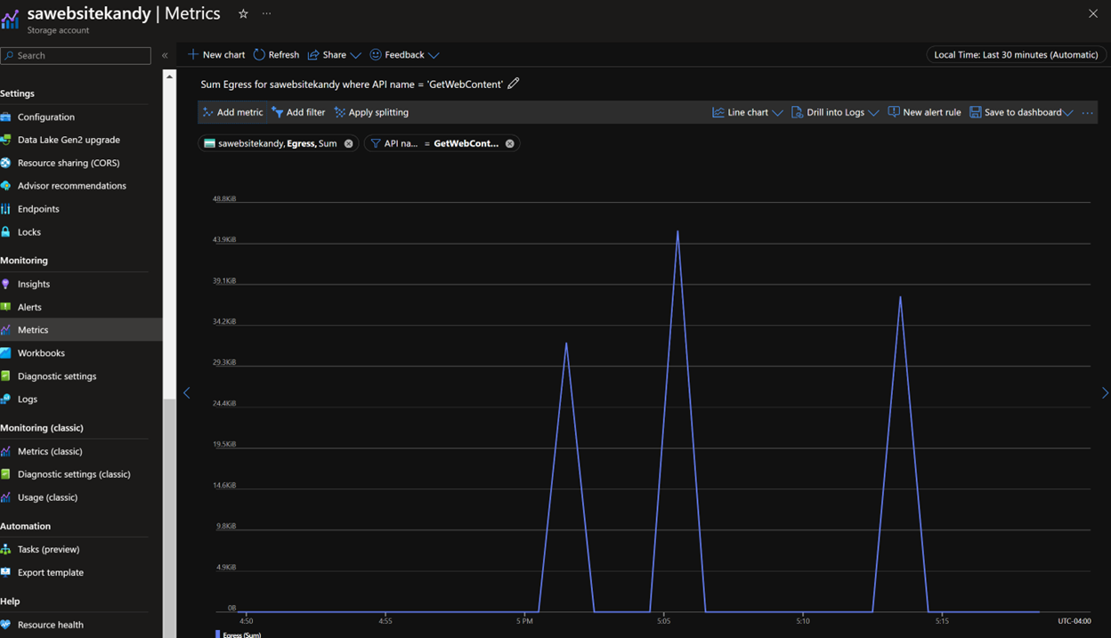
Task: Pan chart time range right arrow
Action: 1105,392
